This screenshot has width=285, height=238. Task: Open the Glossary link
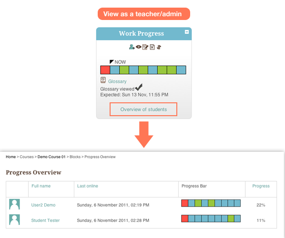pyautogui.click(x=117, y=81)
